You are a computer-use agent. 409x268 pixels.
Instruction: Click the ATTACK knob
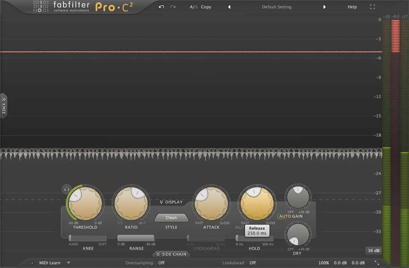coord(211,204)
